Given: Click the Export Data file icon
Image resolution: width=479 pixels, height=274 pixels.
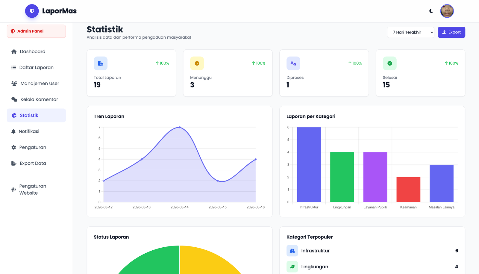Looking at the screenshot, I should (x=14, y=163).
